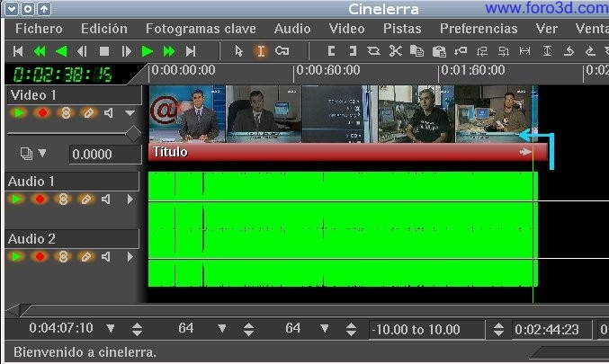Toggle gang faders on Audio 1
Screen dimensions: 609x364
63,199
